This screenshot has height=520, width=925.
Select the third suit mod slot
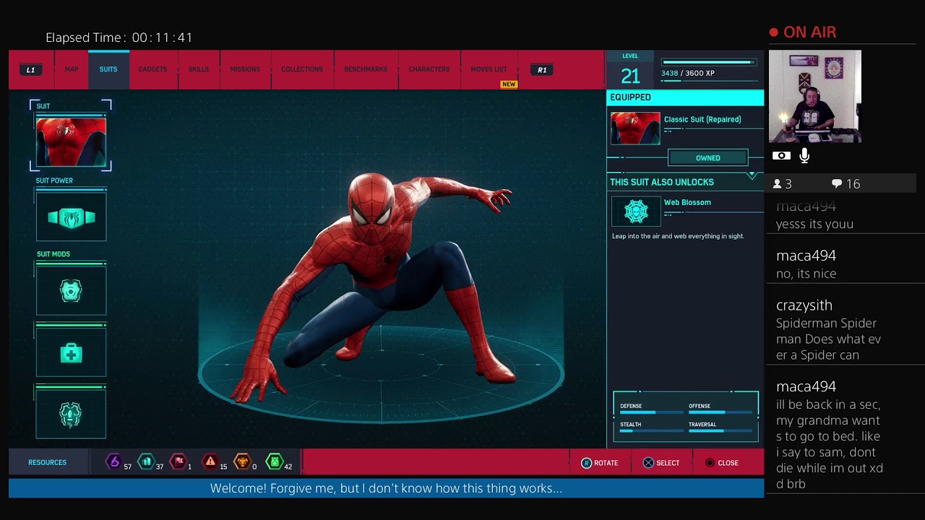click(71, 414)
